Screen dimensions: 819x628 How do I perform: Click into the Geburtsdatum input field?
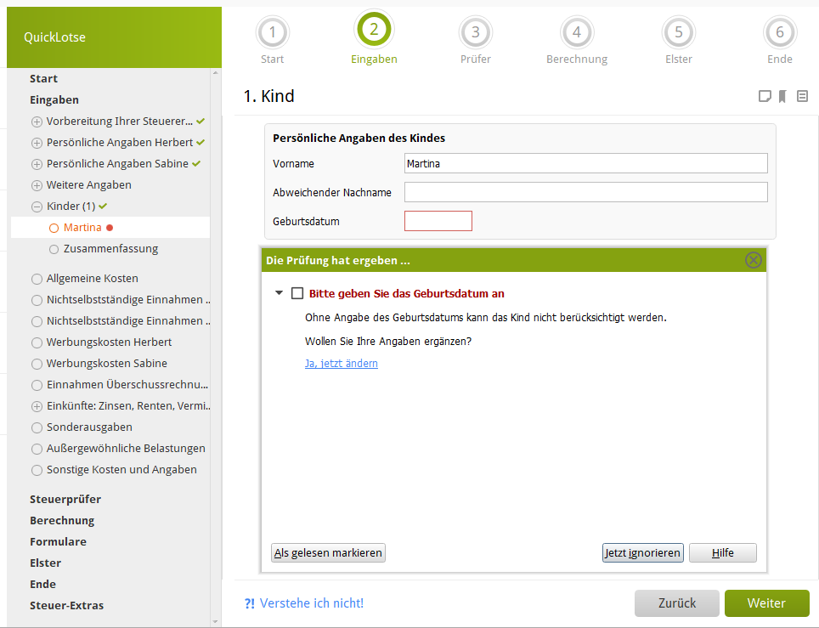(438, 221)
